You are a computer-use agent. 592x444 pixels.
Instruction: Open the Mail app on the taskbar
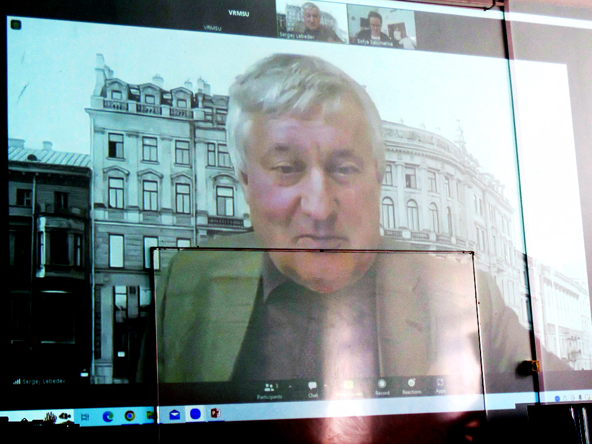[175, 415]
